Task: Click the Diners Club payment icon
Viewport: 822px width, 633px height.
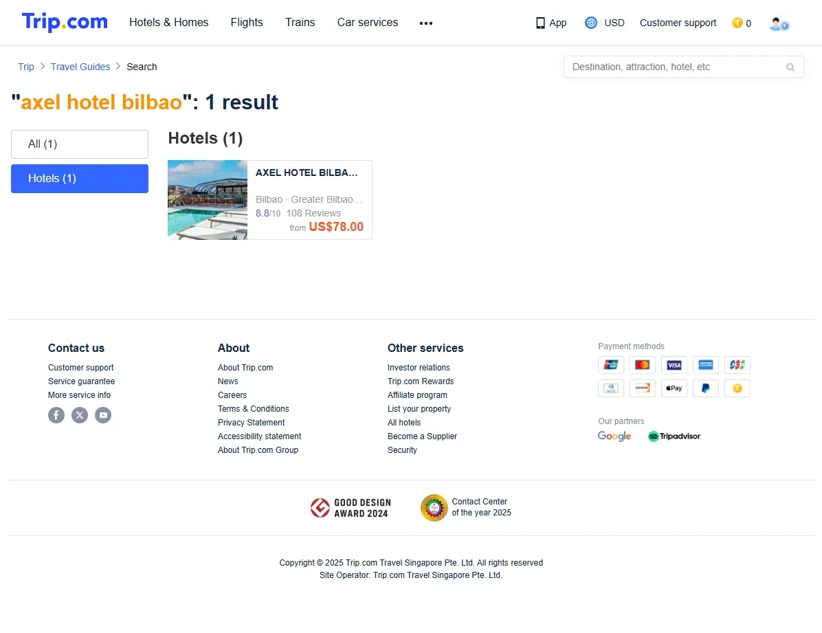Action: 611,388
